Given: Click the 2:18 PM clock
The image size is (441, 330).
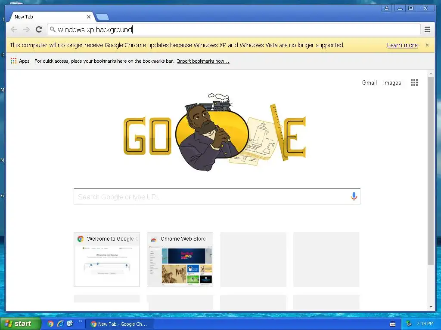Looking at the screenshot, I should tap(425, 324).
